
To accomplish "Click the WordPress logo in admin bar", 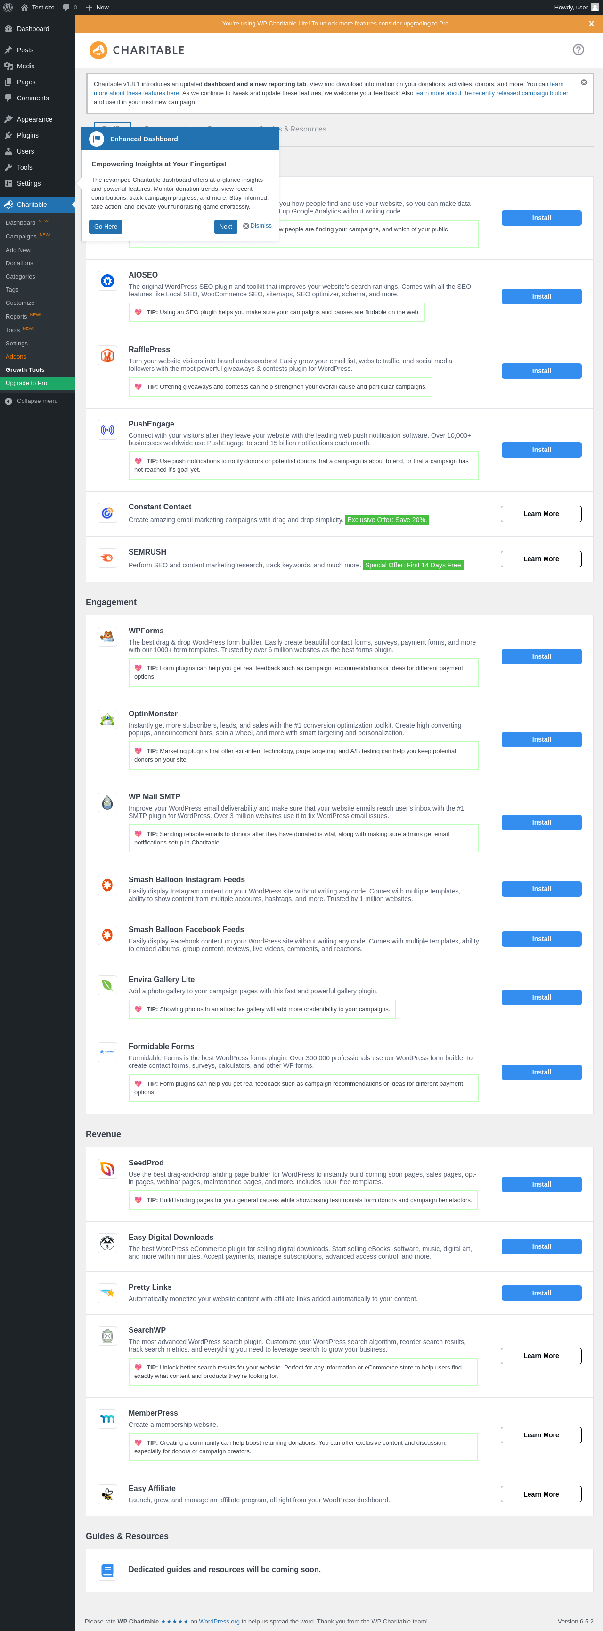I will tap(8, 8).
